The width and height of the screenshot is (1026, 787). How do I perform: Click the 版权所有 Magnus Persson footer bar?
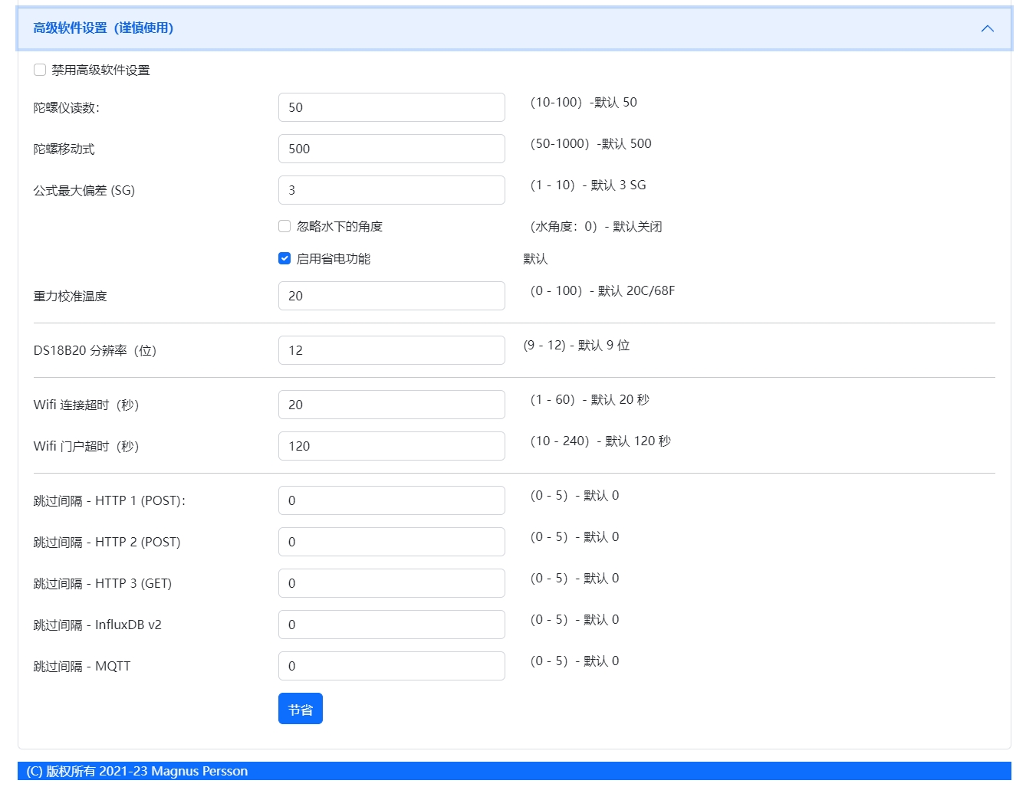click(x=514, y=771)
